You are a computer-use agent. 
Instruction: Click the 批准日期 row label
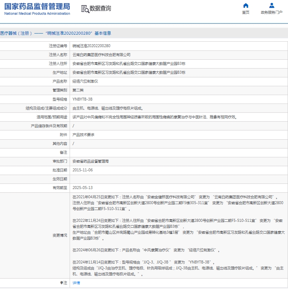60,170
